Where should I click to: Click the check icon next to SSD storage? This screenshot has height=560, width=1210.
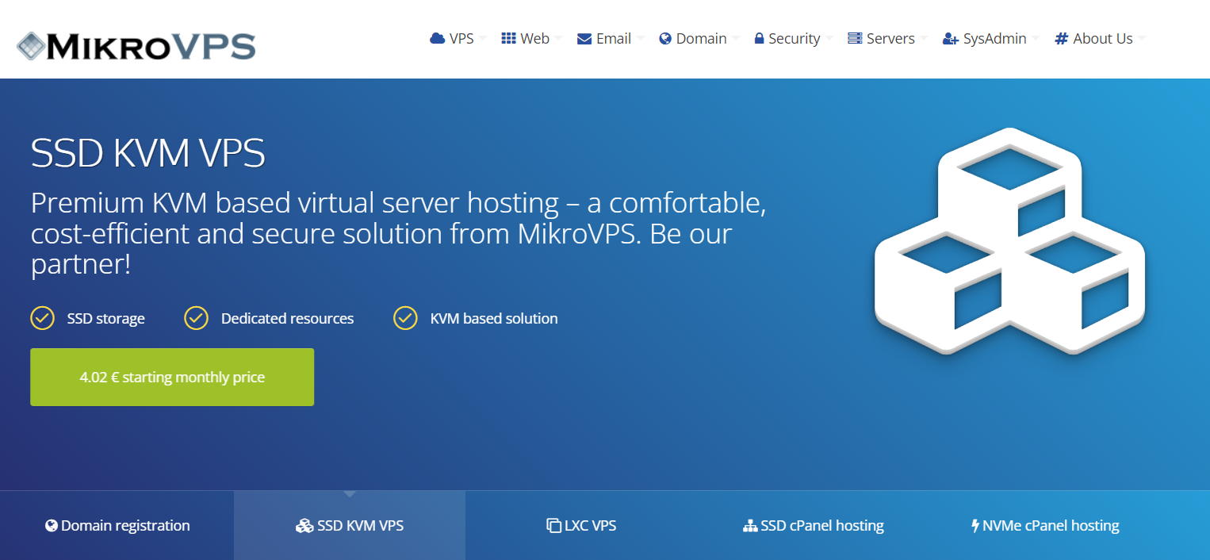coord(42,318)
